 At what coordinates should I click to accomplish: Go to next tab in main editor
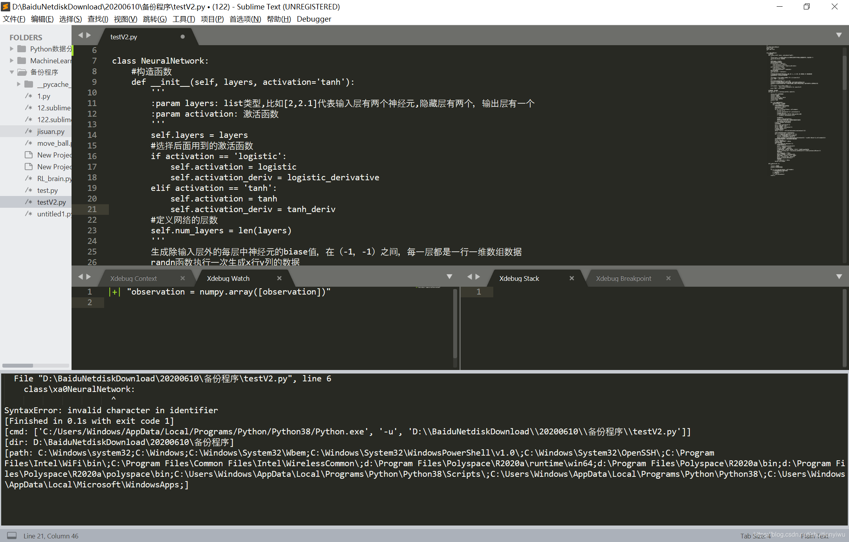tap(88, 35)
